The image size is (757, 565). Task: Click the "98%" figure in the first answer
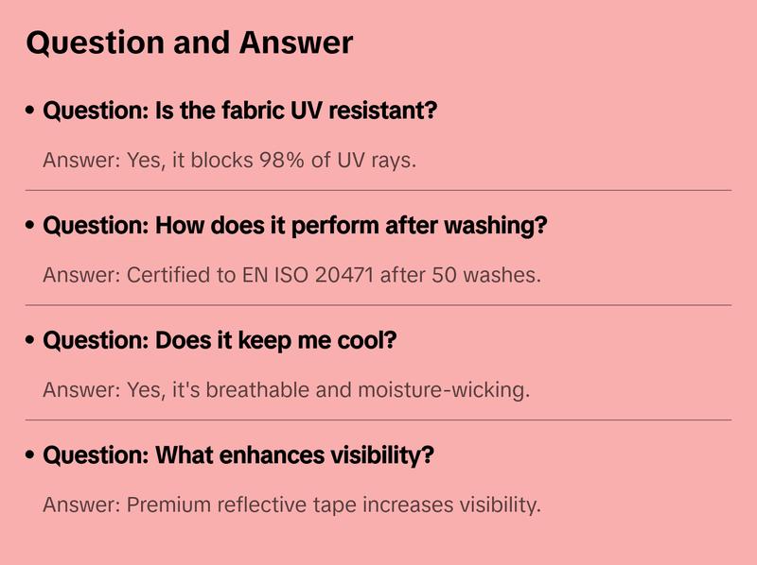click(282, 161)
